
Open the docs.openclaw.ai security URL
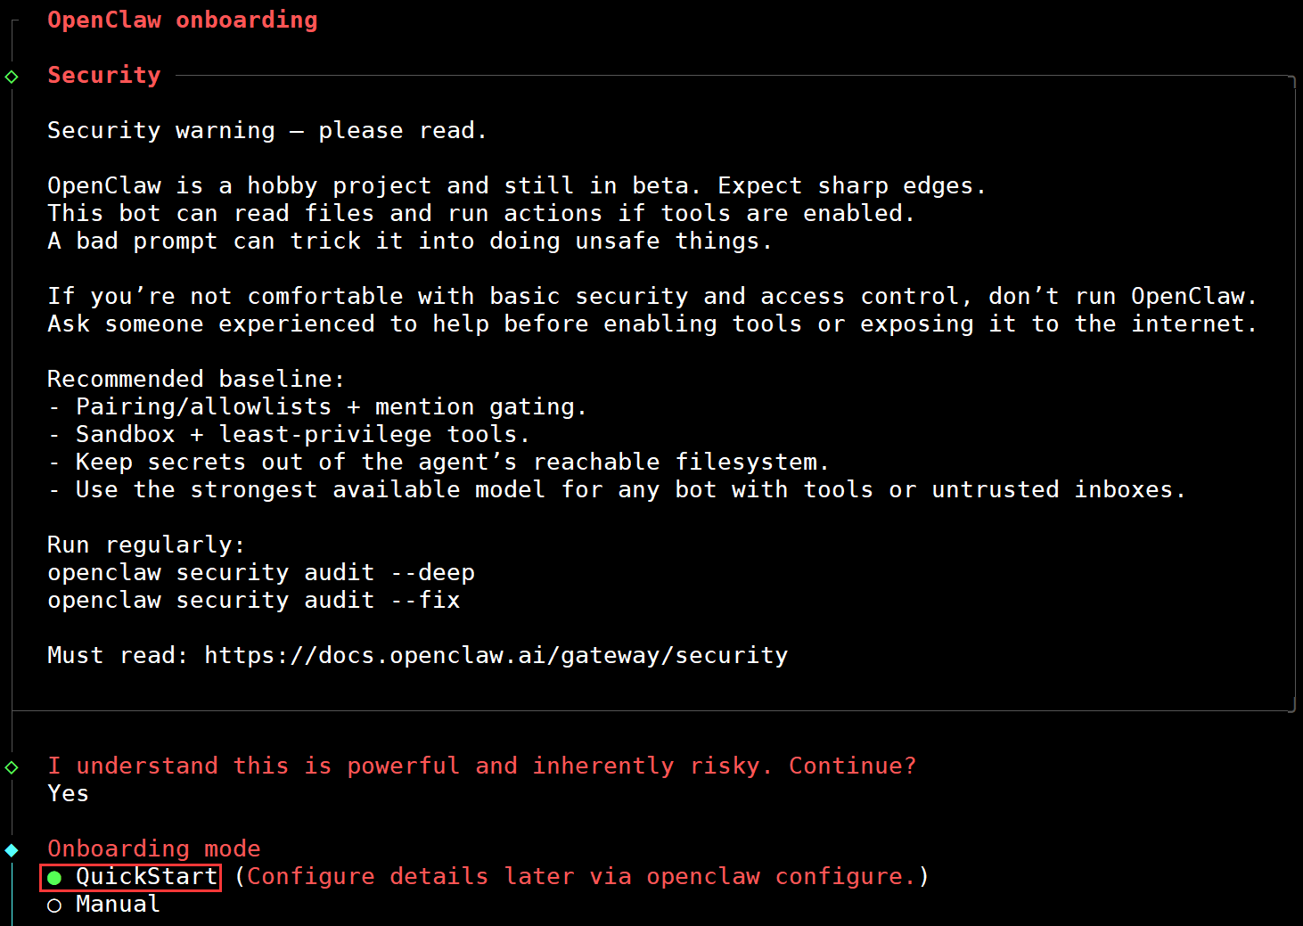point(496,656)
